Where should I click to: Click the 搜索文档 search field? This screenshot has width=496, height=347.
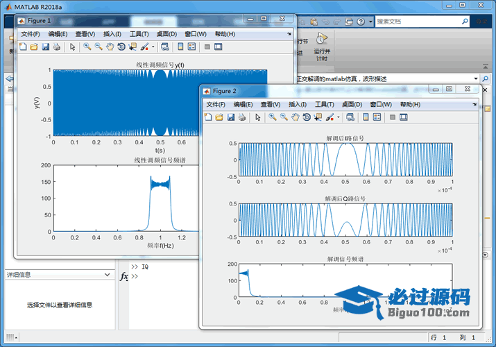[418, 22]
